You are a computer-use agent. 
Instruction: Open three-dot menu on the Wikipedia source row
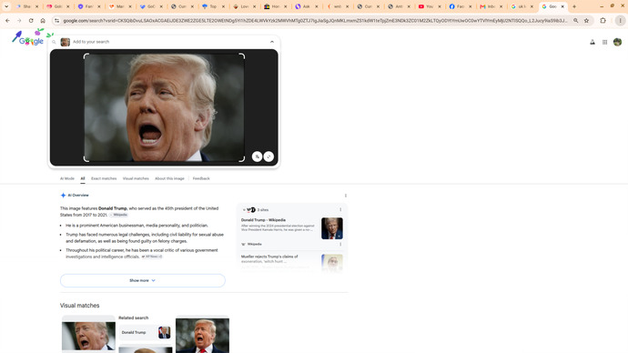point(340,244)
